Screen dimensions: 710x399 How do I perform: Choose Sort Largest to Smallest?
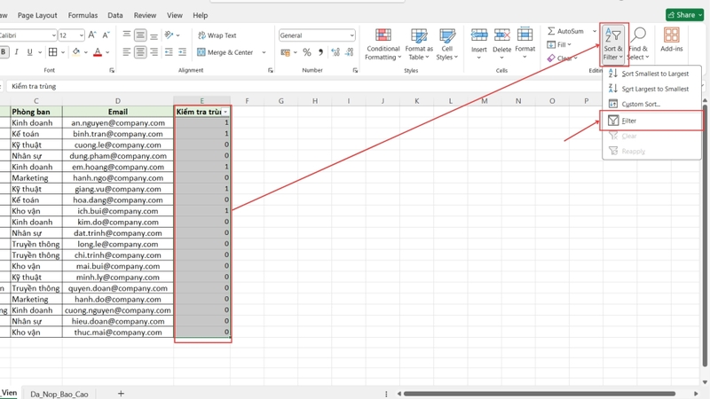[651, 90]
